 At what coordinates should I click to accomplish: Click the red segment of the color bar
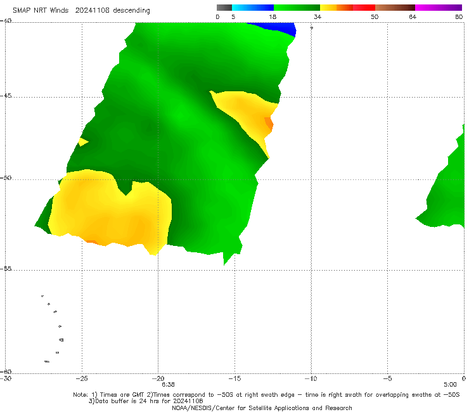click(364, 8)
